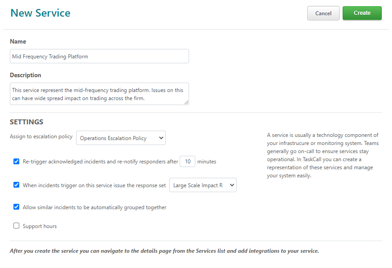Enable the Support hours checkbox
The height and width of the screenshot is (268, 392).
click(x=16, y=226)
